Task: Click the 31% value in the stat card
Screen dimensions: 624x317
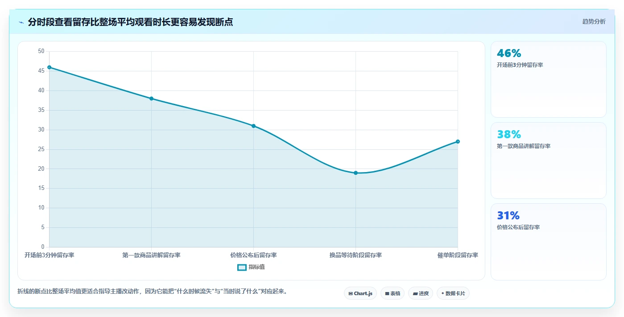Action: 508,216
